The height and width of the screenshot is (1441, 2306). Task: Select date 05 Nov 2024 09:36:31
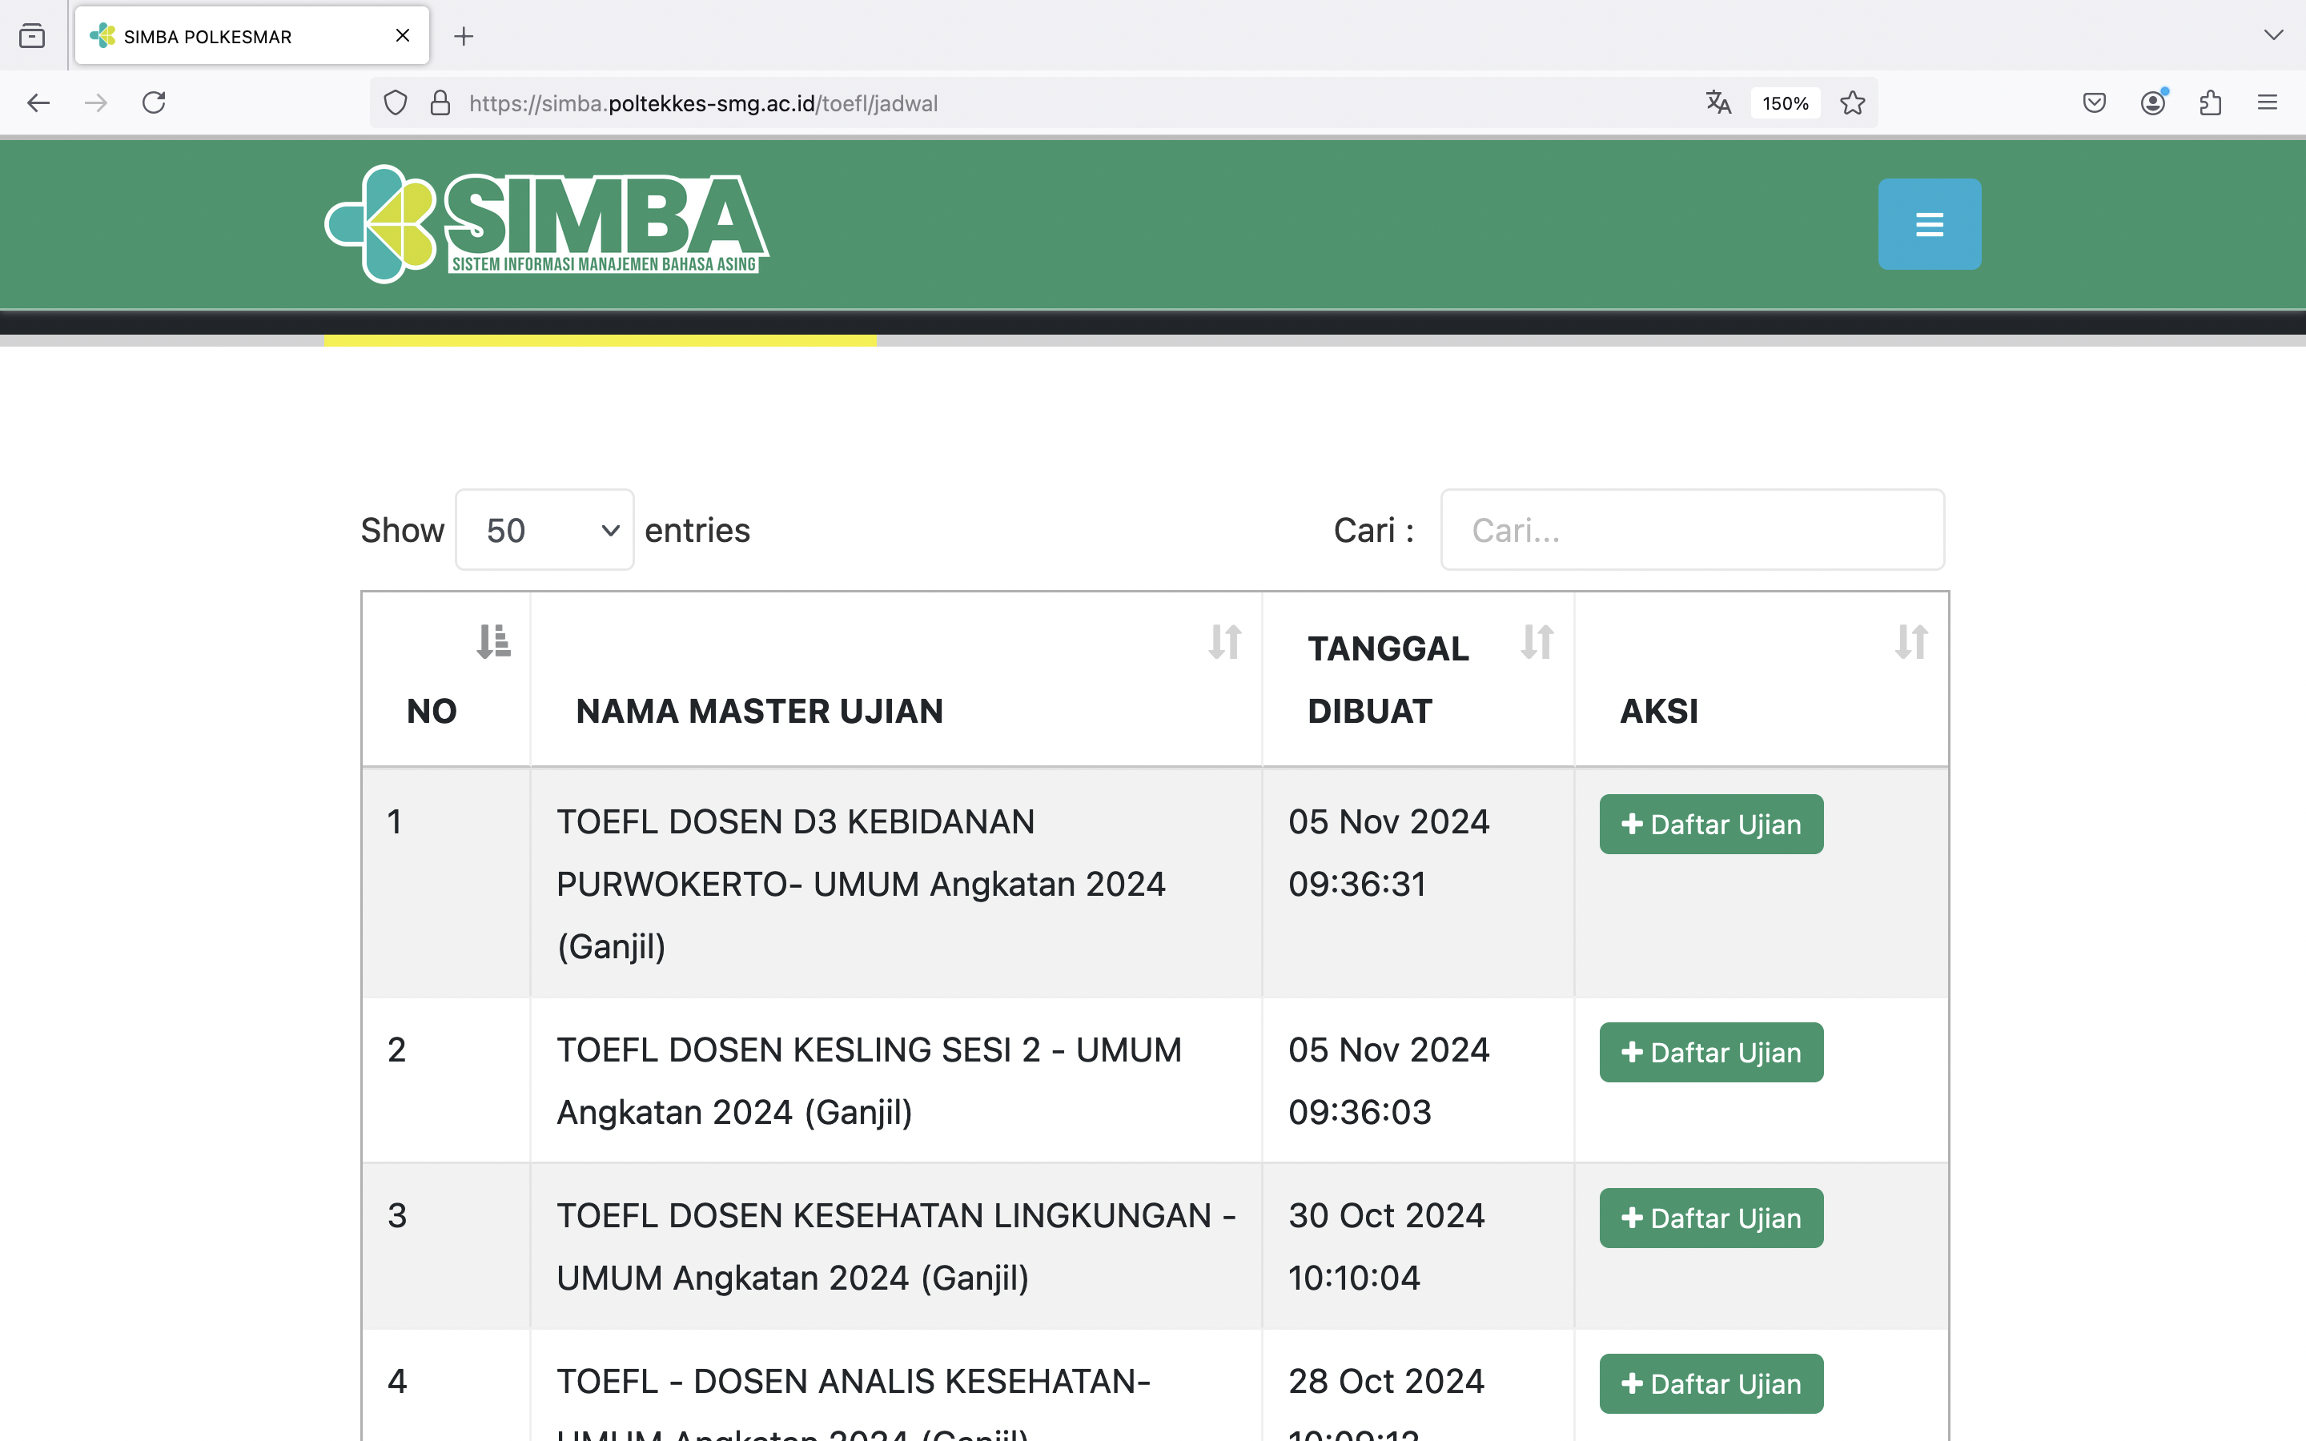(x=1388, y=853)
